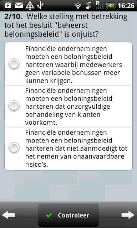Tap answer text about variabele bonussen
The width and height of the screenshot is (137, 228).
click(x=73, y=64)
